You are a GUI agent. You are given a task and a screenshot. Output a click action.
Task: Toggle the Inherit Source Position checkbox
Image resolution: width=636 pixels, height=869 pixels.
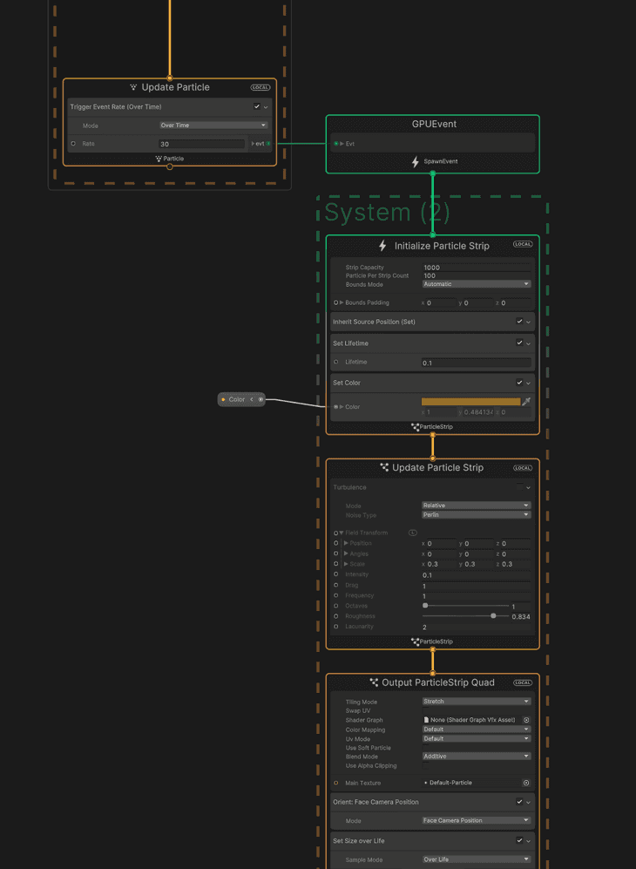(519, 322)
